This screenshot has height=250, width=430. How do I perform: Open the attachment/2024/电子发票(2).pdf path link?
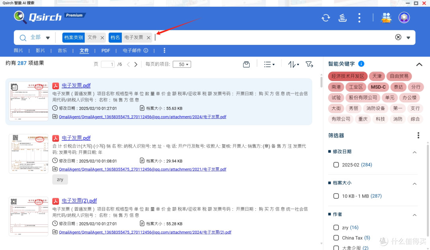[x=145, y=232]
